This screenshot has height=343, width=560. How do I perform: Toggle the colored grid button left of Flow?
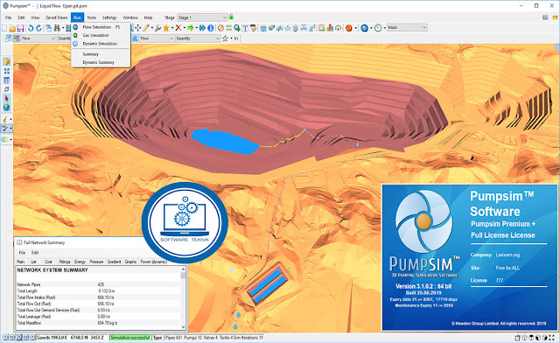pyautogui.click(x=16, y=38)
